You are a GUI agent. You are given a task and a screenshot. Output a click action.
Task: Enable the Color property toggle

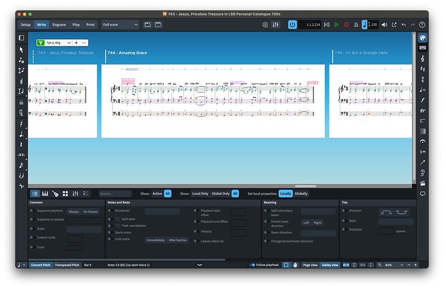[x=32, y=247]
